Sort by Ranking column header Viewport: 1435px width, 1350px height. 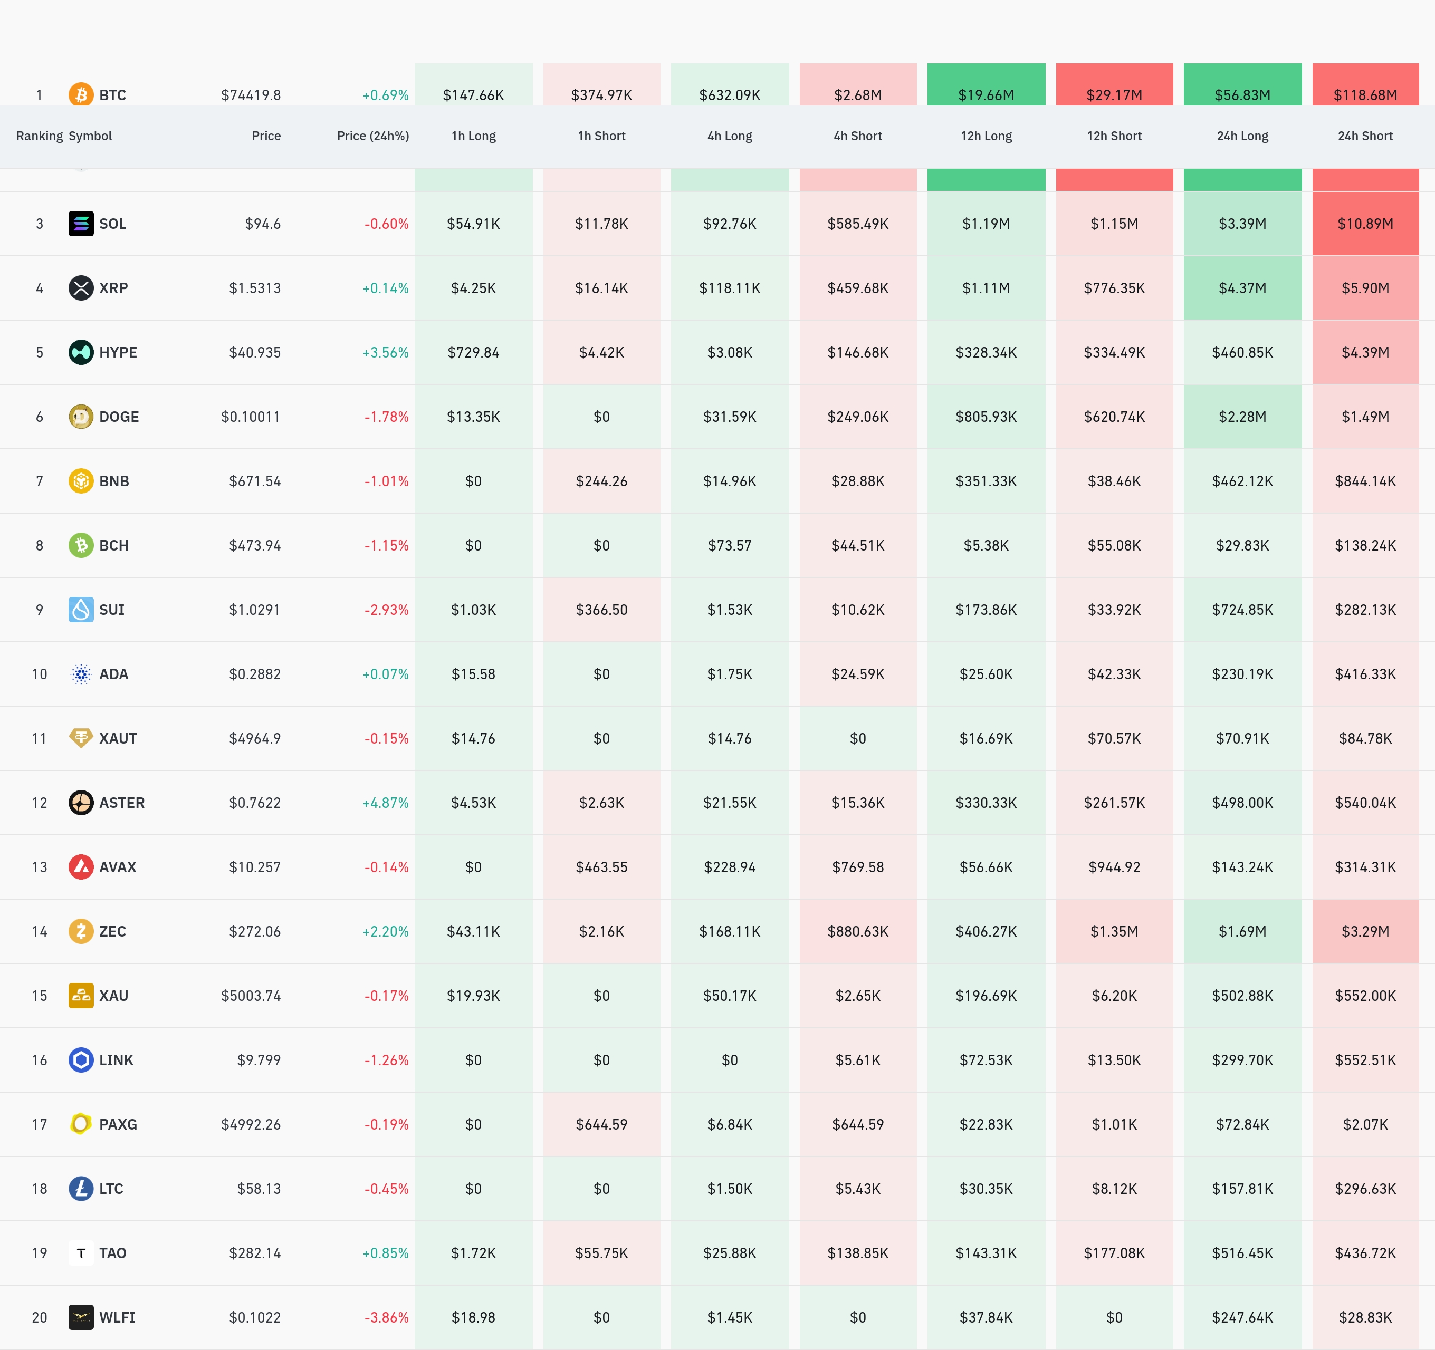point(39,136)
